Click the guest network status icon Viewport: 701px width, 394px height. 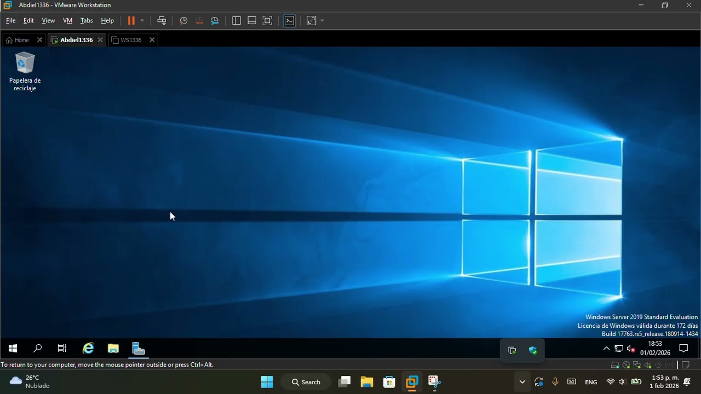pyautogui.click(x=619, y=349)
